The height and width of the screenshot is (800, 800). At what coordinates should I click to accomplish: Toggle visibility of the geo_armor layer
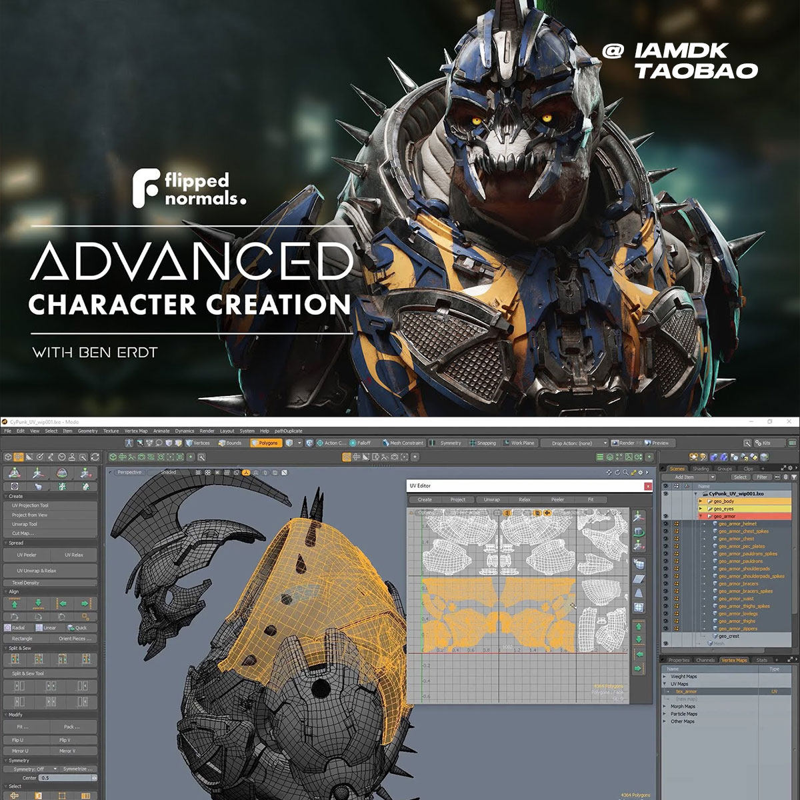click(666, 515)
